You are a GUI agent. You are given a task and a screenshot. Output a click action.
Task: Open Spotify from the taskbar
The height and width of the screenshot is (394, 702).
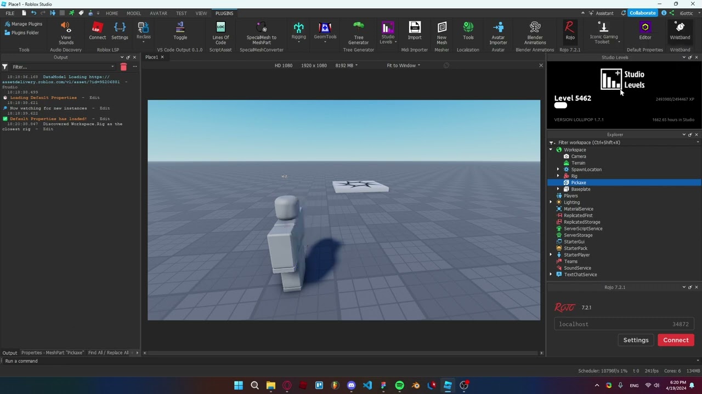[x=399, y=385]
